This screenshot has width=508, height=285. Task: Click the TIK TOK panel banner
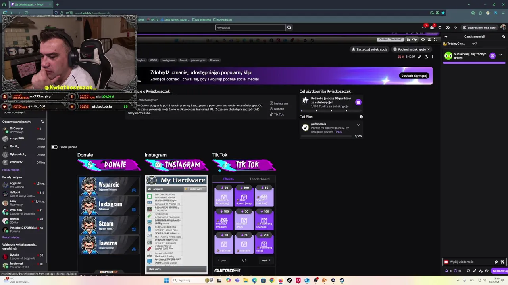click(244, 165)
